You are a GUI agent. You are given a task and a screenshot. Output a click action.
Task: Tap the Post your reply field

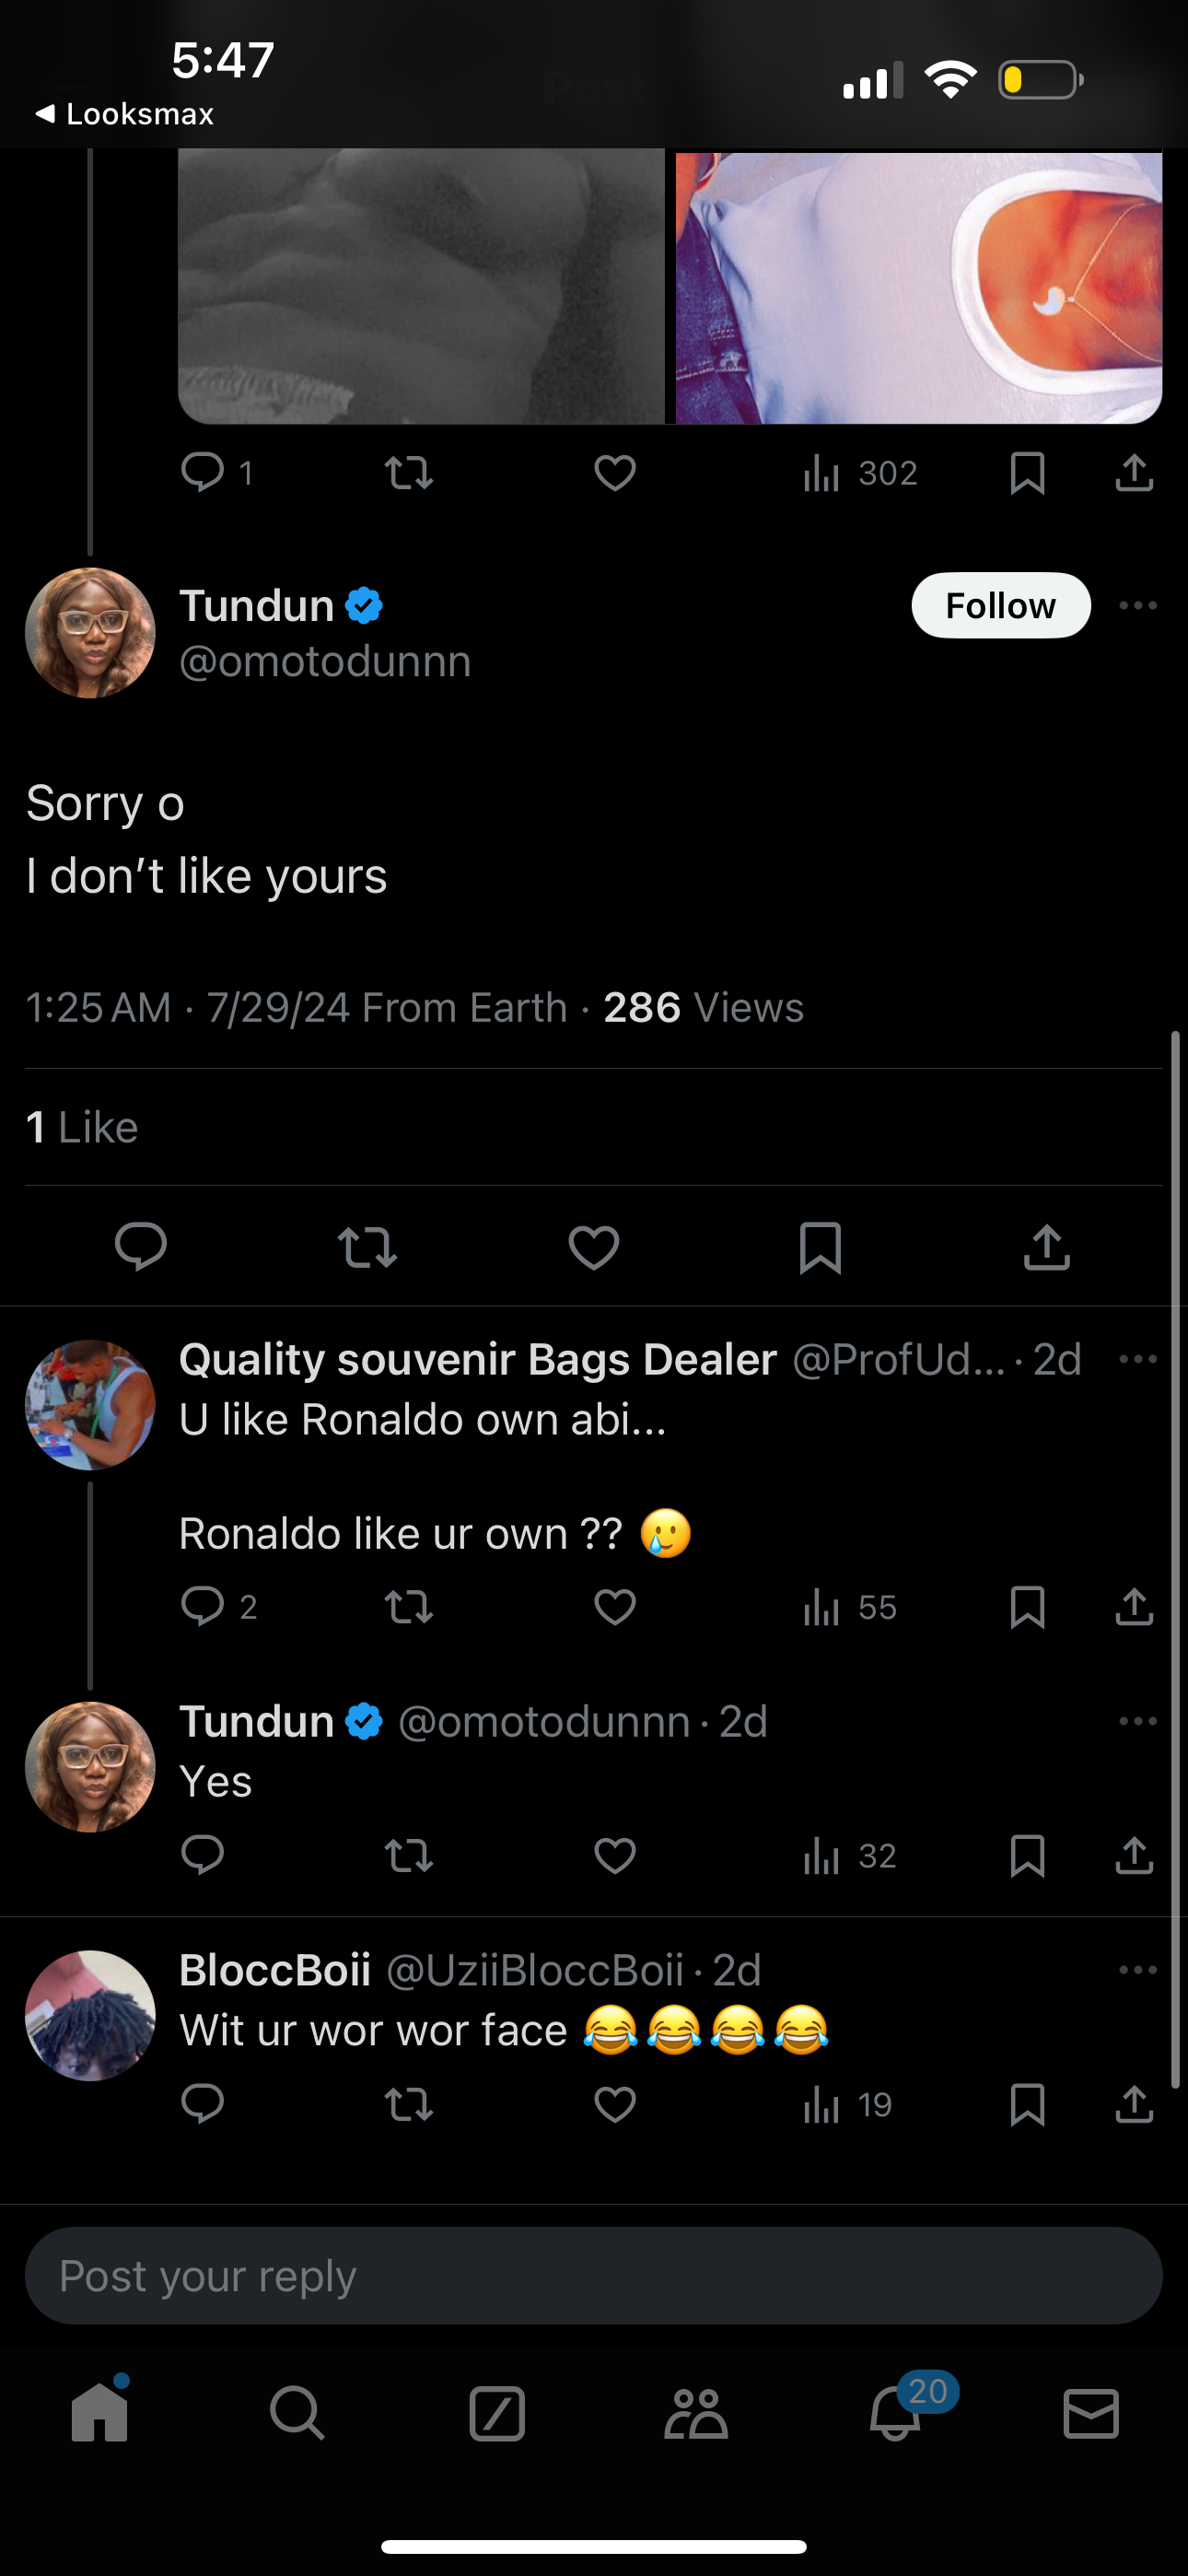[x=594, y=2276]
